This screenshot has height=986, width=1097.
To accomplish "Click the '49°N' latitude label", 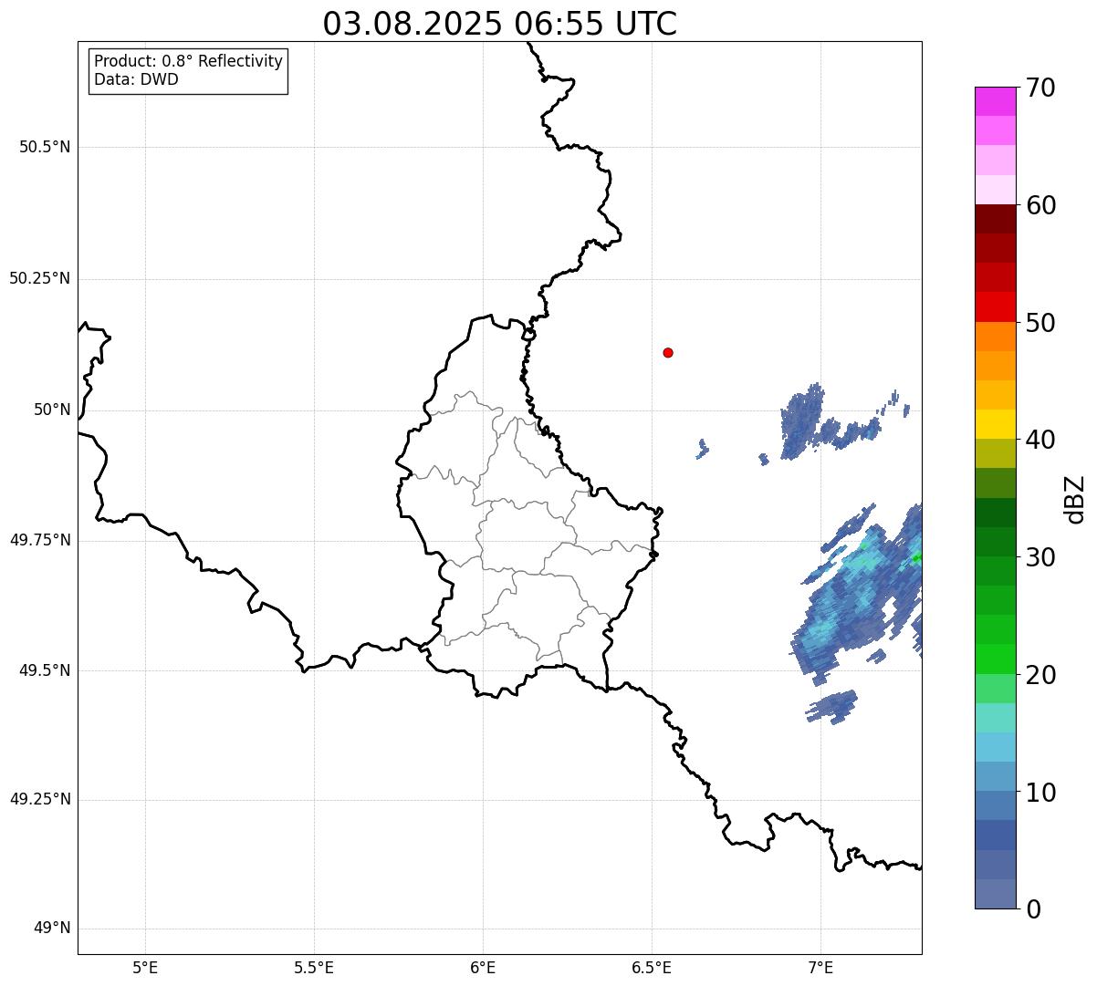I will coord(52,929).
